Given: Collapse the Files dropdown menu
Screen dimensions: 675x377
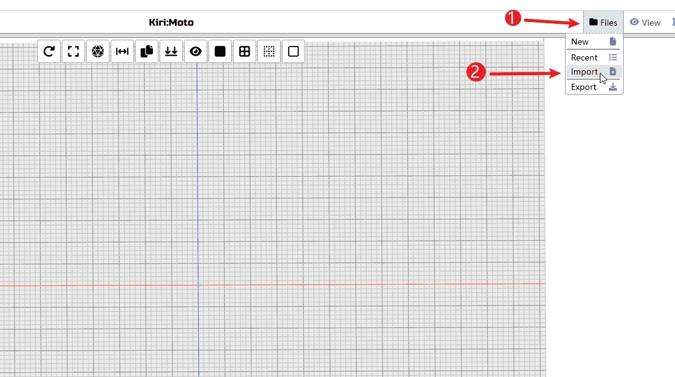Looking at the screenshot, I should click(x=603, y=23).
